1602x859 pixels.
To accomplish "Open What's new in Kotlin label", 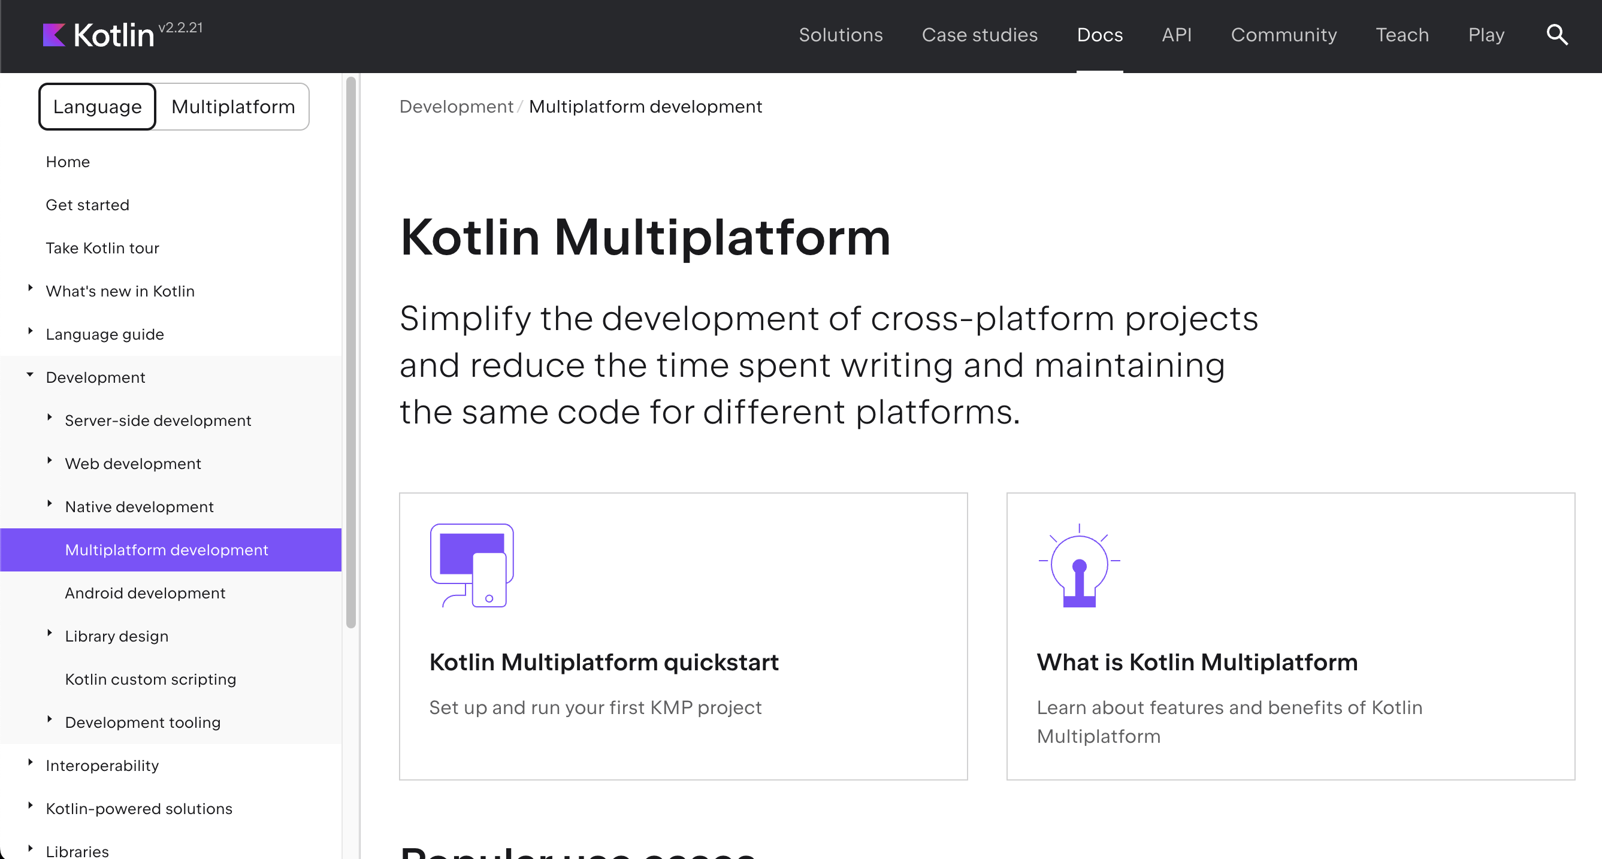I will coord(120,291).
